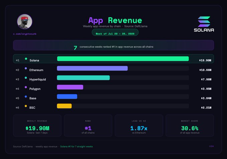Viewport: 227px width, 159px height.
Task: Click the Source: DefiLlama footer text
Action: [x=23, y=146]
